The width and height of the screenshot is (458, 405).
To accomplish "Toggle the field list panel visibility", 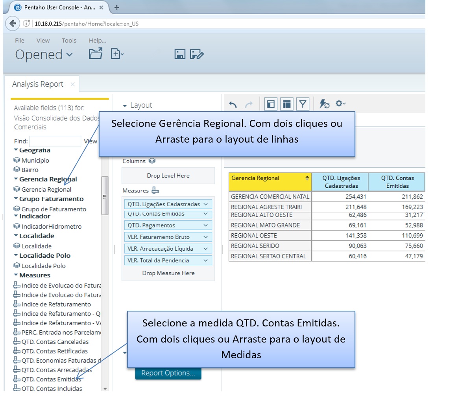I will click(271, 104).
